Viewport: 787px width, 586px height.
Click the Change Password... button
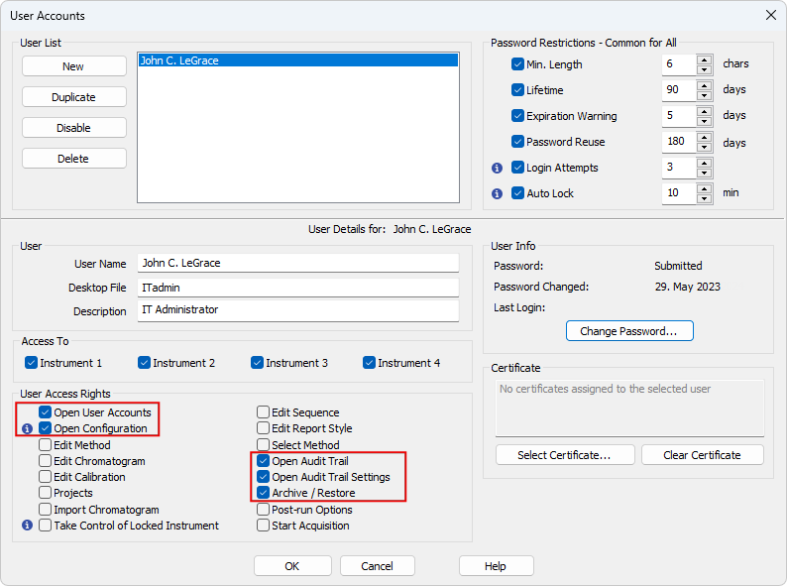tap(629, 331)
